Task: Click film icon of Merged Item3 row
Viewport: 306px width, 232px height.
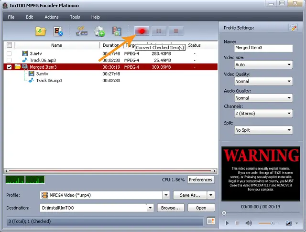Action: 25,67
